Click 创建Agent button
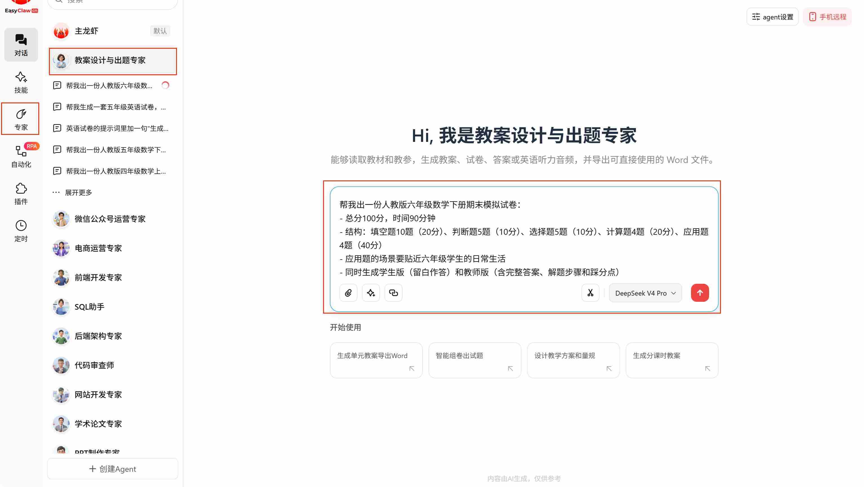The height and width of the screenshot is (487, 864). [x=113, y=469]
